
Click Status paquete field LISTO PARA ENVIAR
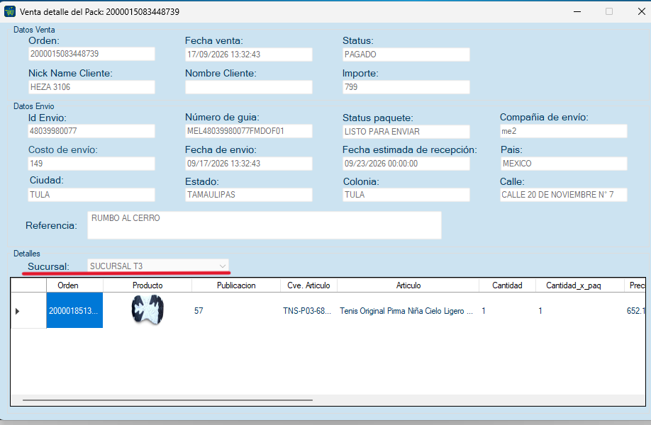point(406,132)
